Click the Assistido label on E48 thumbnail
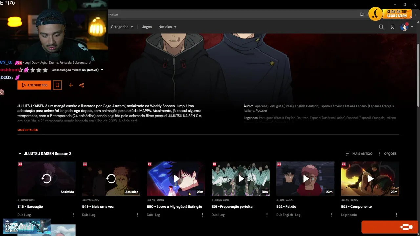The height and width of the screenshot is (236, 420). [67, 192]
